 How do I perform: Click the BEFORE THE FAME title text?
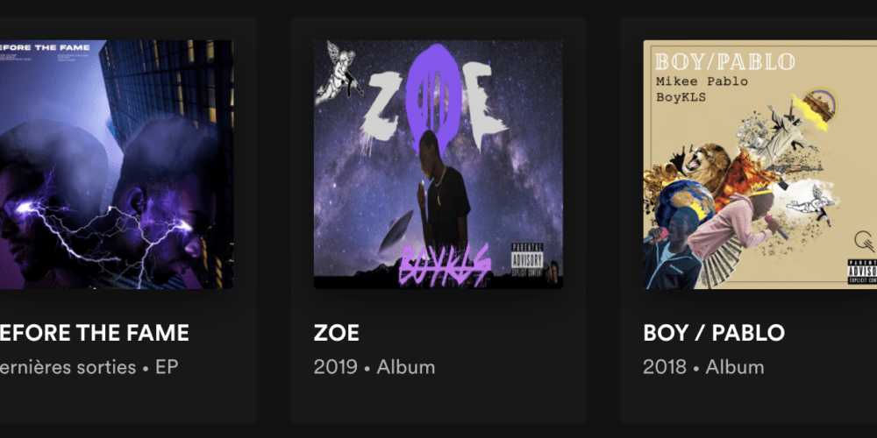[x=95, y=333]
